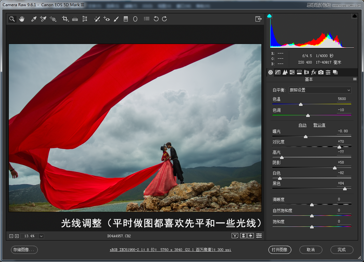Choose the Targeted Adjustment tool
364x262 pixels.
pyautogui.click(x=53, y=19)
